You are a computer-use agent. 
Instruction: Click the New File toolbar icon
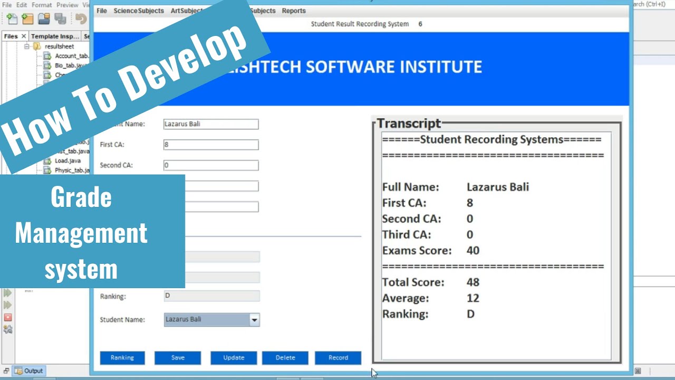pyautogui.click(x=12, y=20)
